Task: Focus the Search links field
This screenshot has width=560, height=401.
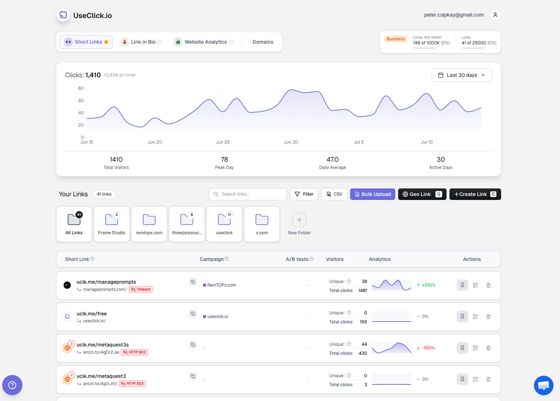Action: [x=248, y=194]
